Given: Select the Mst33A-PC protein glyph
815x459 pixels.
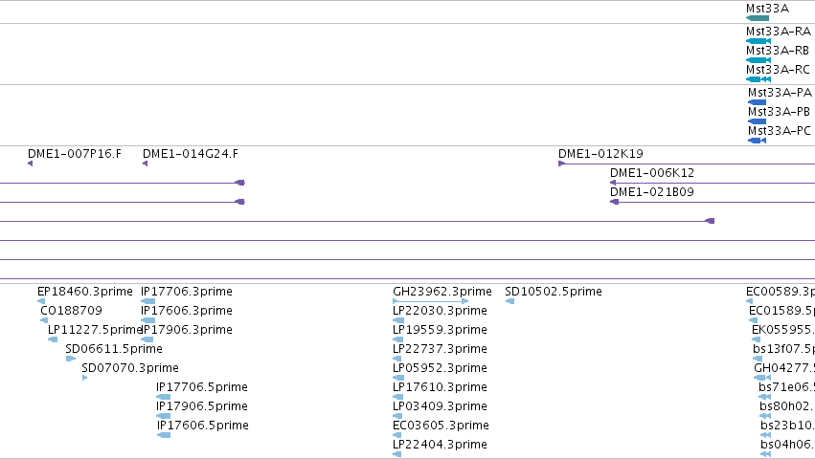Looking at the screenshot, I should point(757,141).
